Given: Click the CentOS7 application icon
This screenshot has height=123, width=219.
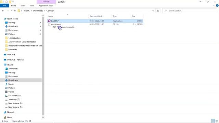Looking at the screenshot, I should coord(49,21).
